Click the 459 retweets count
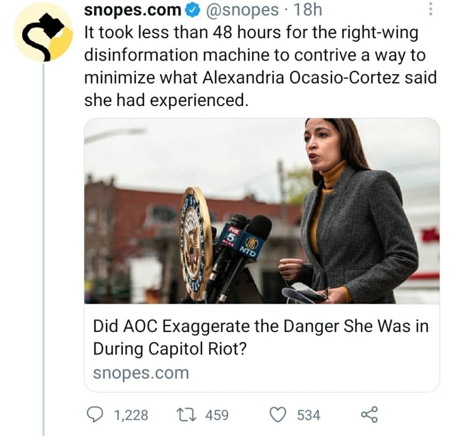Screen dimensions: 453x436 point(217,415)
